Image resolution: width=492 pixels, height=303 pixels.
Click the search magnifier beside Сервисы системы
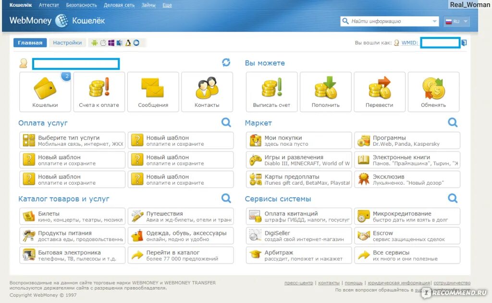coord(453,198)
